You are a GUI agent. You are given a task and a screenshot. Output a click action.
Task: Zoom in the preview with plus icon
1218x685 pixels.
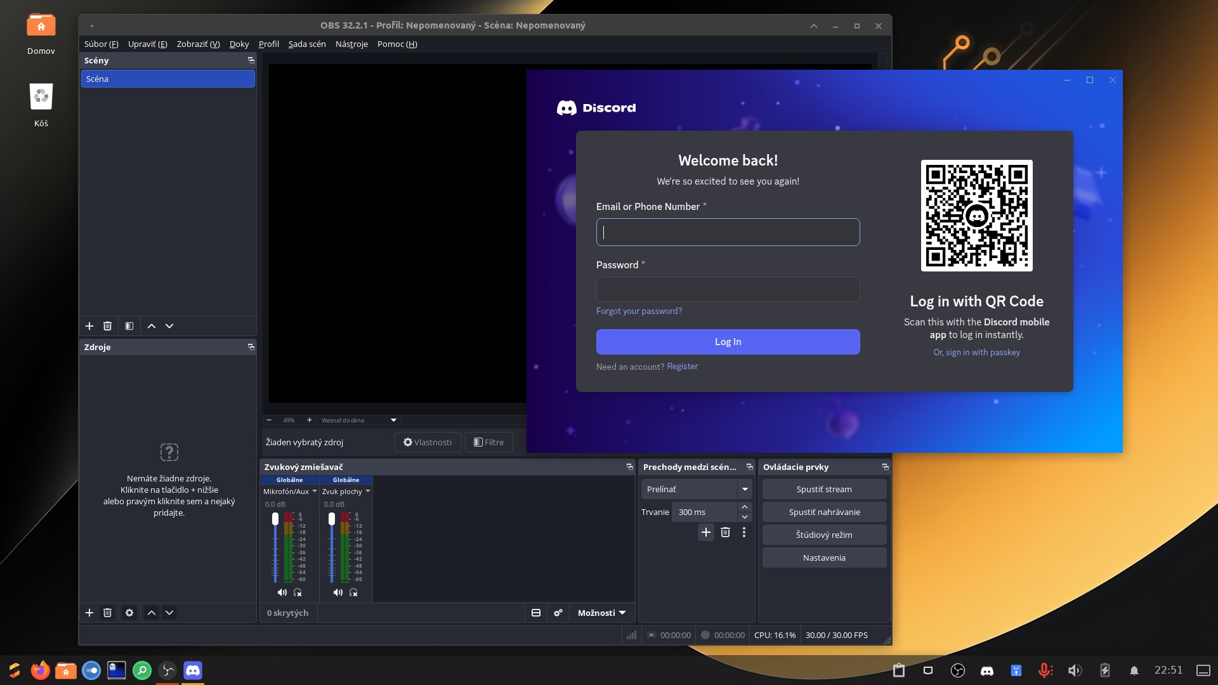tap(310, 420)
